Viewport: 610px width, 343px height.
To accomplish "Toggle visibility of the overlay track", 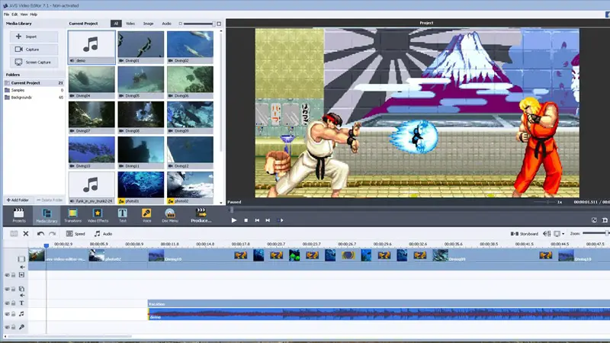I will click(x=7, y=289).
